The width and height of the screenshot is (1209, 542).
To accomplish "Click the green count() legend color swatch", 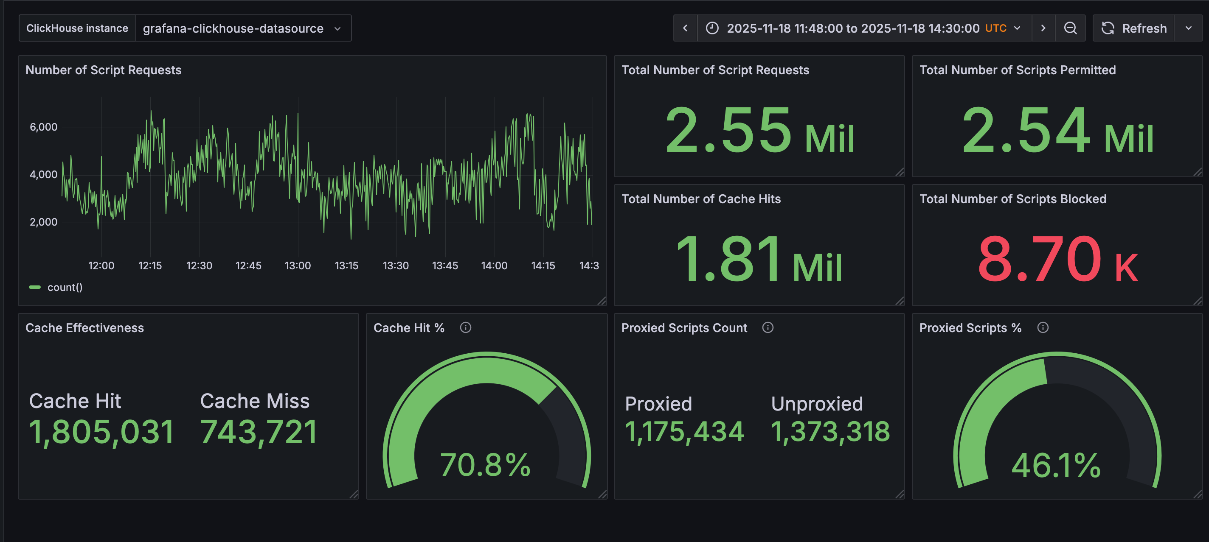I will (x=35, y=287).
